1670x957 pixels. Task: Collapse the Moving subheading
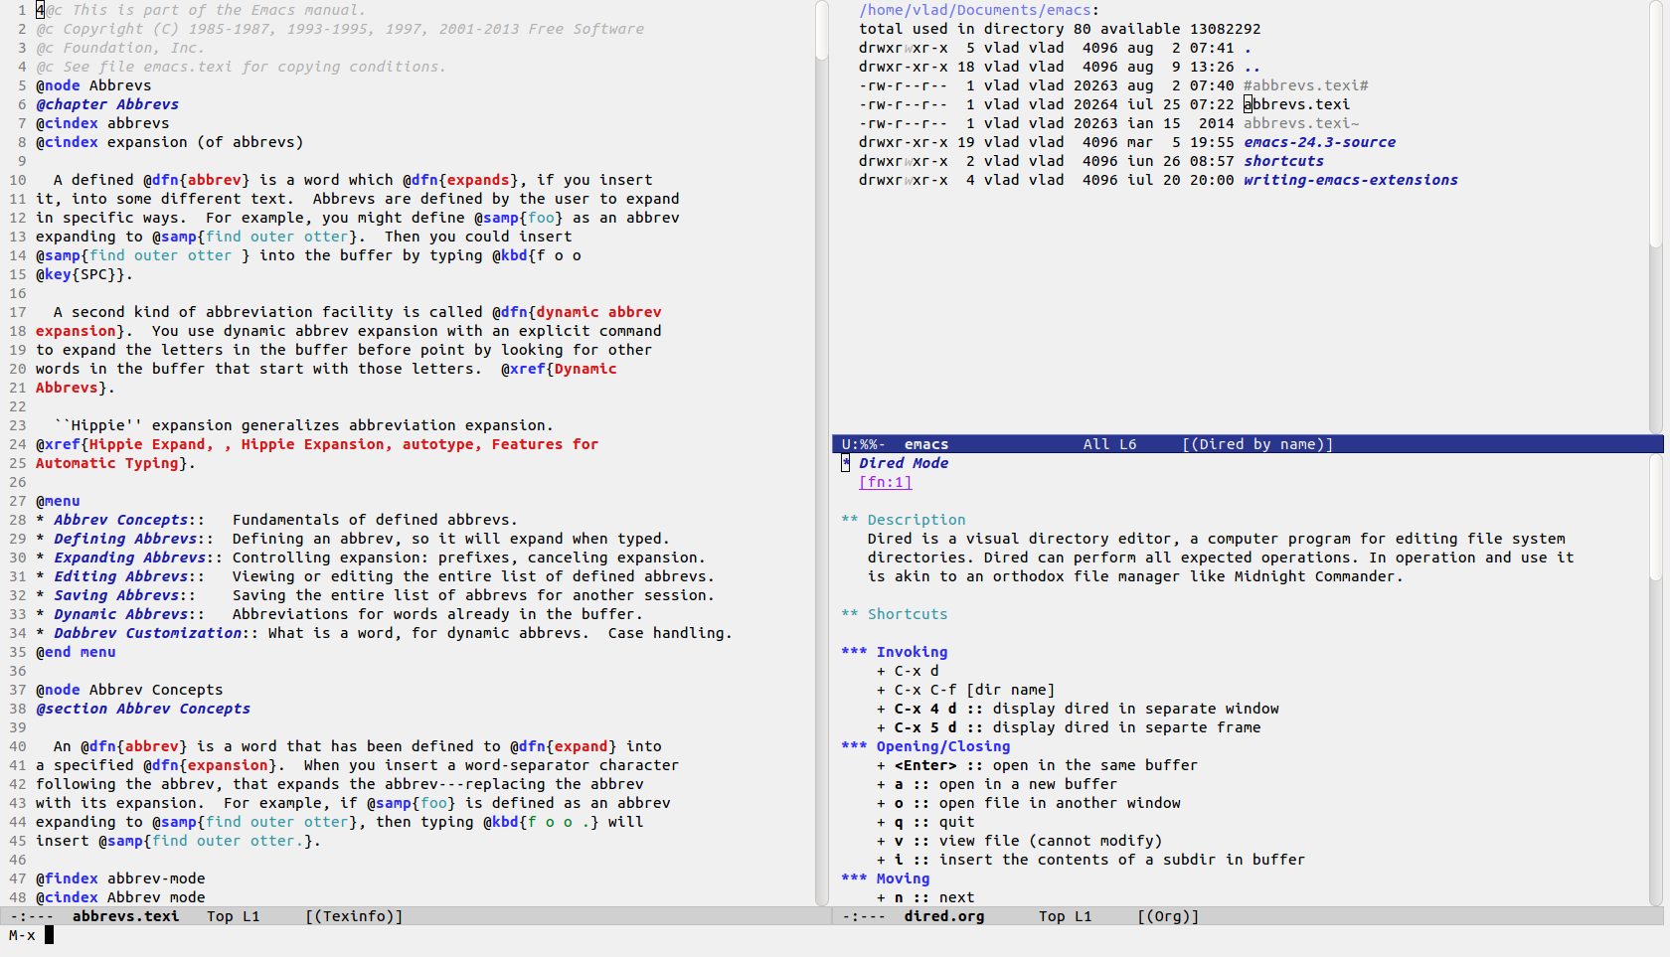pyautogui.click(x=886, y=878)
